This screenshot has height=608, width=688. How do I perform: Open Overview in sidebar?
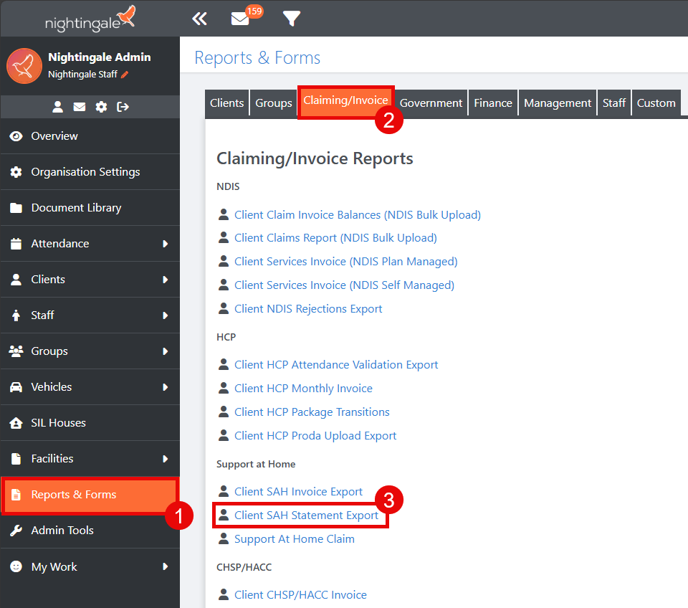click(x=90, y=136)
